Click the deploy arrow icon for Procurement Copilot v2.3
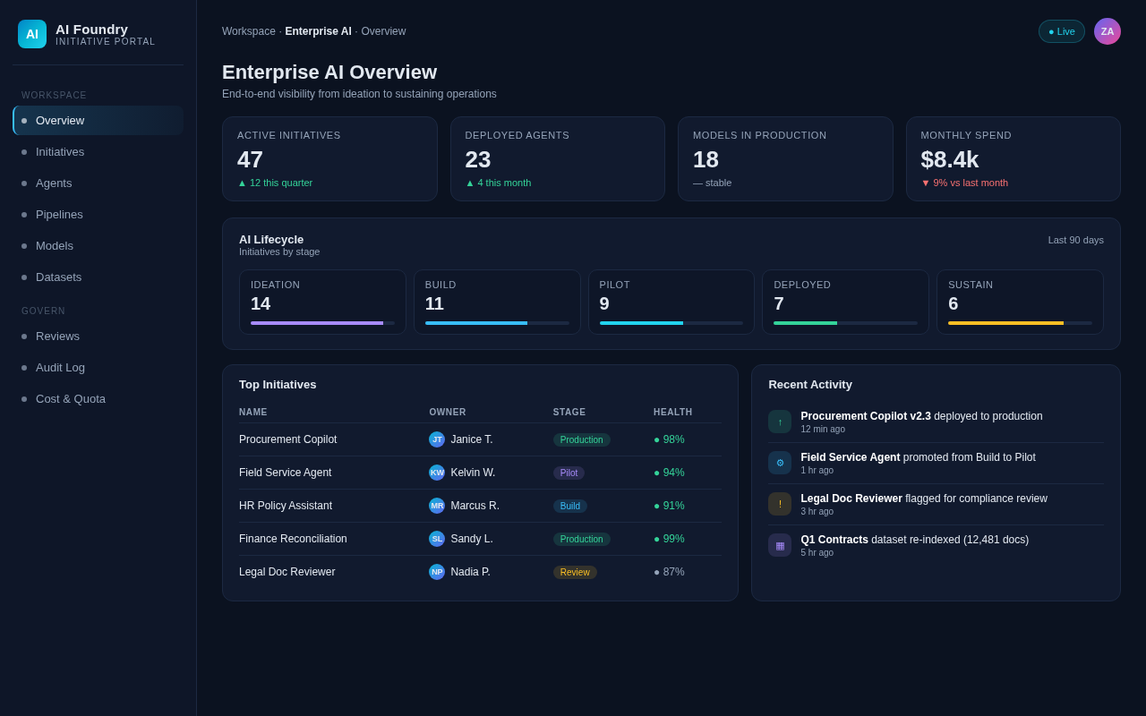 pos(780,422)
